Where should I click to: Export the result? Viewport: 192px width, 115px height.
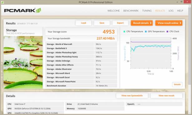pos(120,23)
